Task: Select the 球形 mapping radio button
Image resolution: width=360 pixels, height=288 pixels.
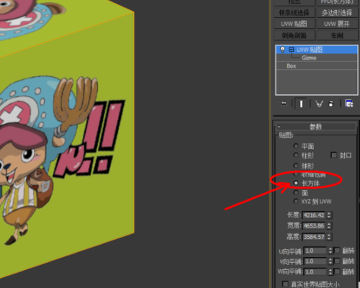Action: pyautogui.click(x=296, y=166)
